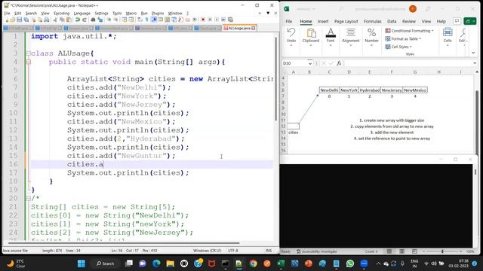Collapse the comment block fold at line 20
Image resolution: width=483 pixels, height=271 pixels.
pyautogui.click(x=29, y=198)
